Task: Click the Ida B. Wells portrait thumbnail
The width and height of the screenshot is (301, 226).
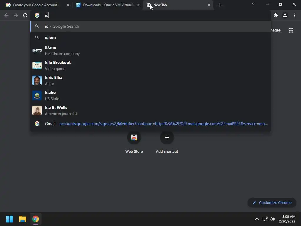Action: [37, 111]
